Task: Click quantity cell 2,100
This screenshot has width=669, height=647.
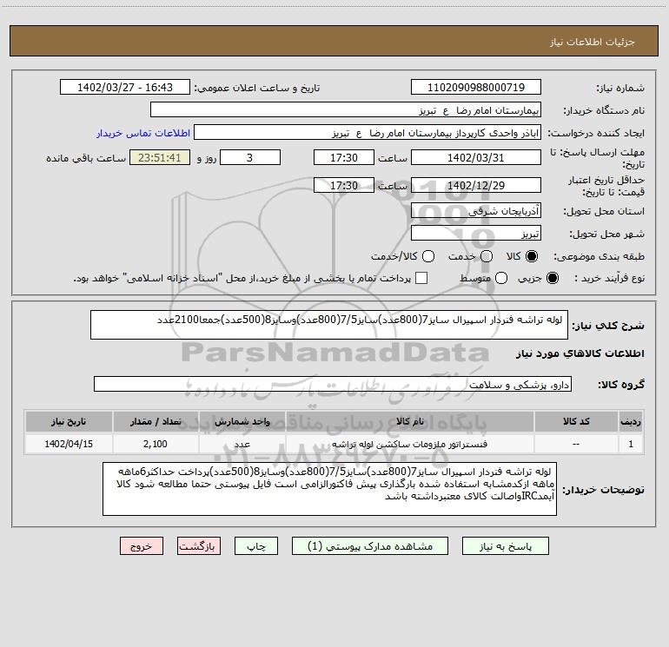Action: [x=156, y=444]
